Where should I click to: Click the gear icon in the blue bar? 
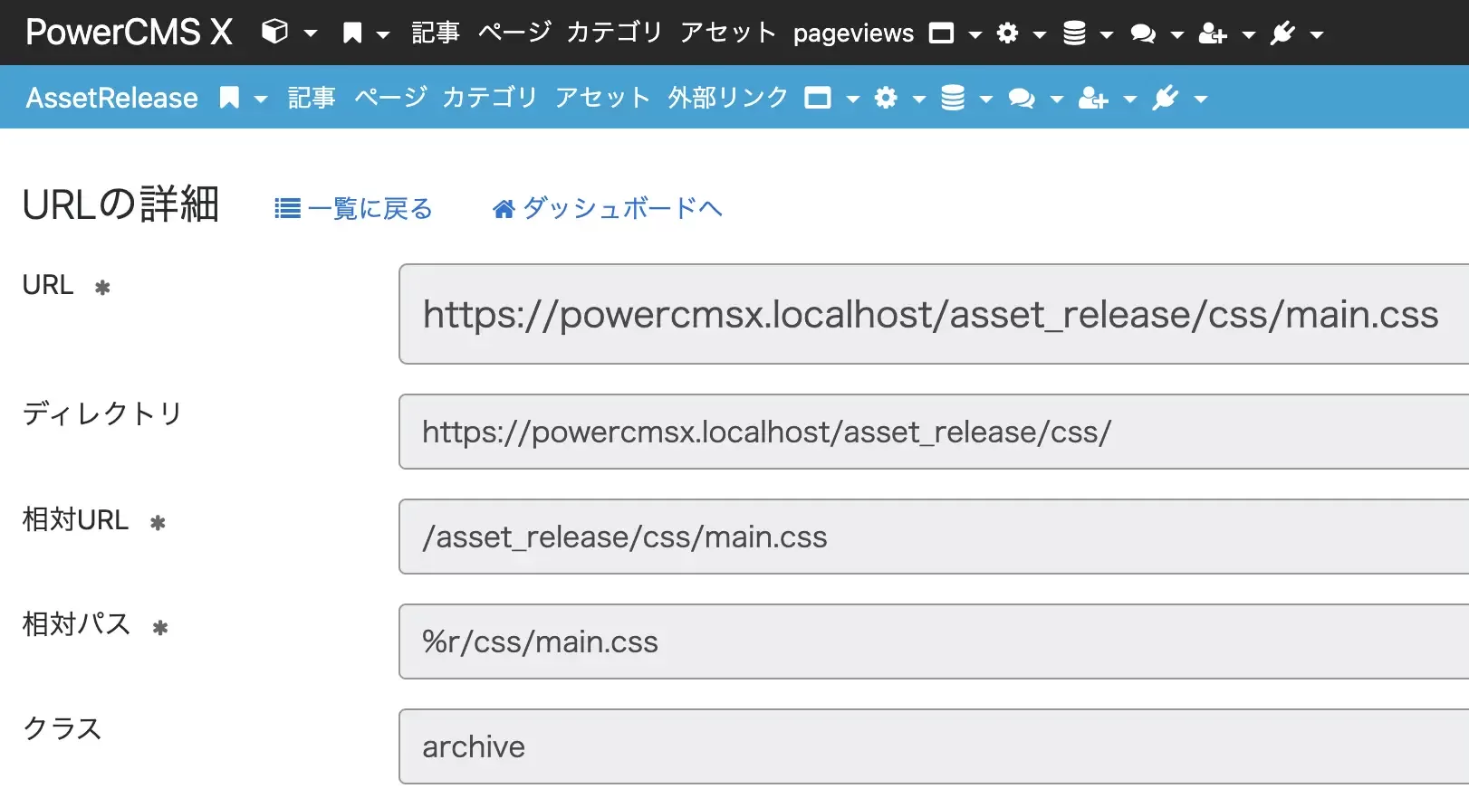coord(886,98)
